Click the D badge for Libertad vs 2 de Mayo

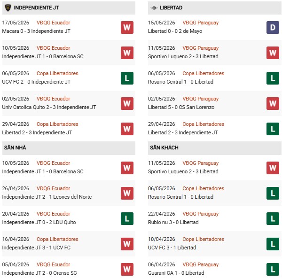[x=273, y=28]
